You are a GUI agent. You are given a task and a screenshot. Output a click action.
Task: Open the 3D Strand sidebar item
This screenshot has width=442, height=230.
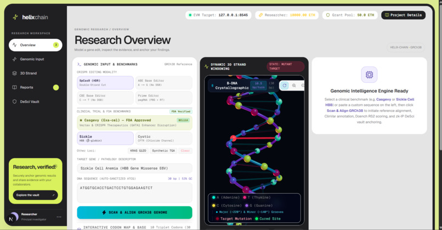click(x=35, y=73)
